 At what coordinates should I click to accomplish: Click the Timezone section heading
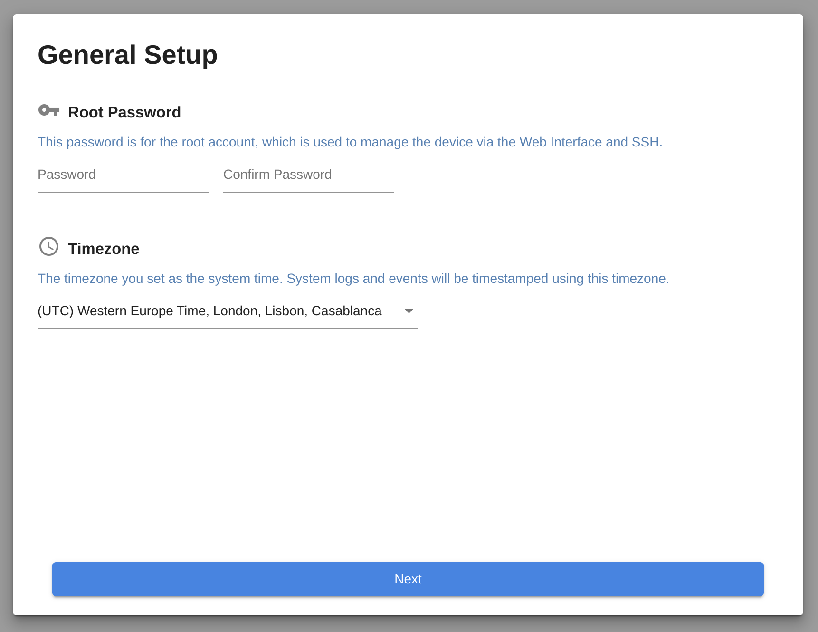103,249
